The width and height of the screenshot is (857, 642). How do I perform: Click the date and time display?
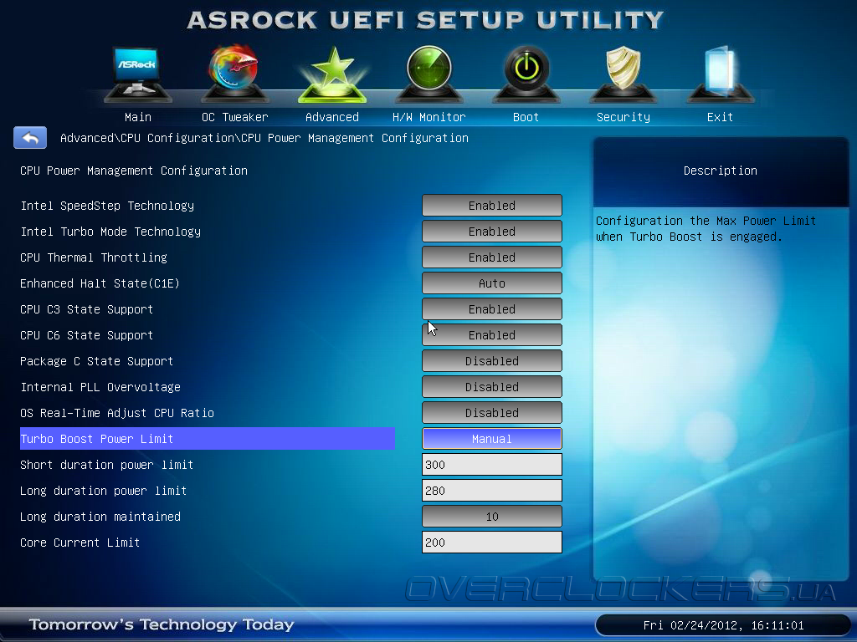(723, 625)
